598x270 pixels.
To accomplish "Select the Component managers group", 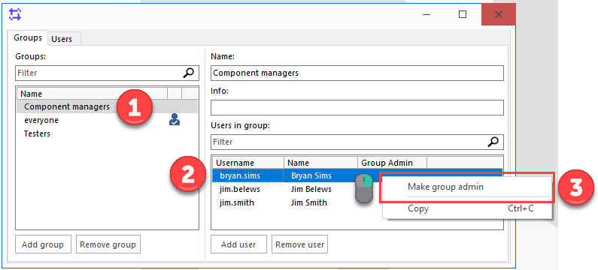I will [x=107, y=106].
